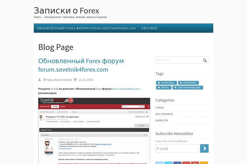Open the Новости category

pyautogui.click(x=162, y=121)
